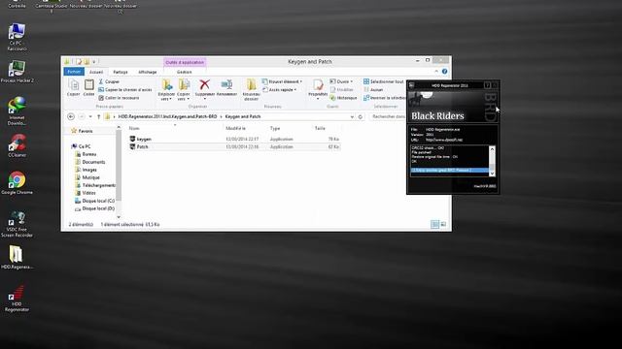Open the Copier vers menu
This screenshot has width=622, height=349.
tap(184, 89)
